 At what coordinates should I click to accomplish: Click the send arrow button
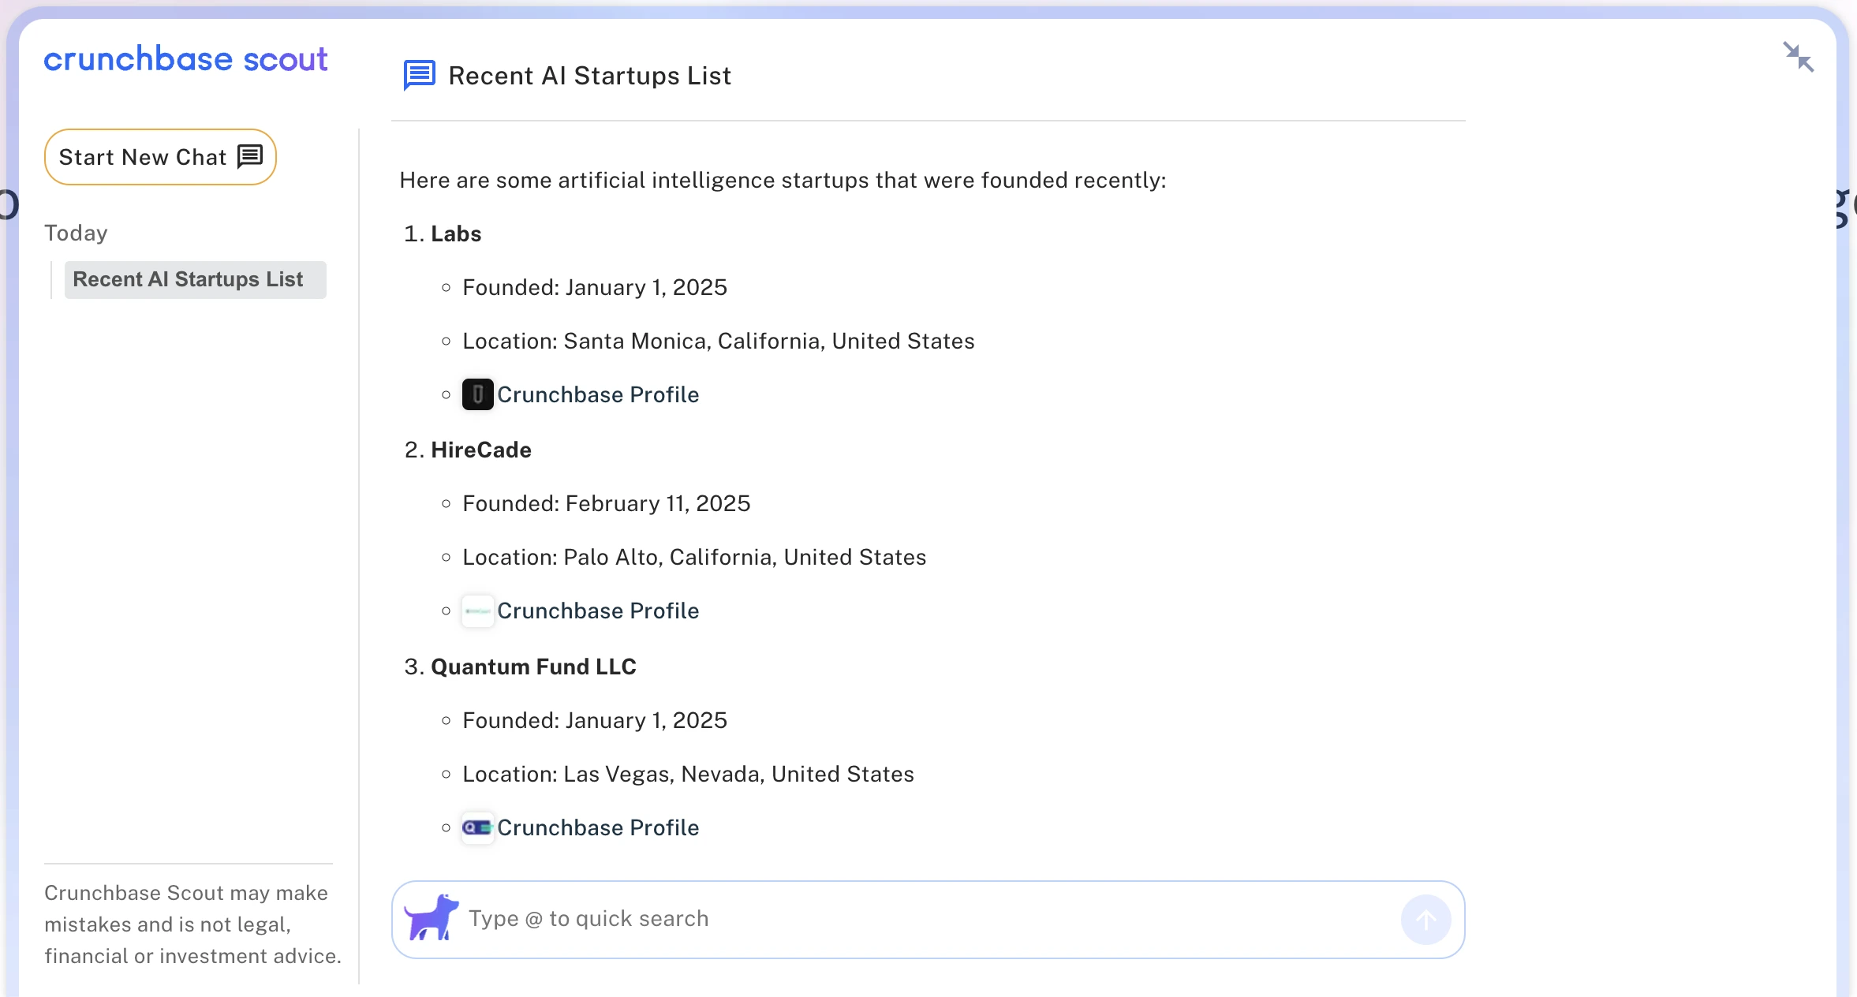point(1425,919)
